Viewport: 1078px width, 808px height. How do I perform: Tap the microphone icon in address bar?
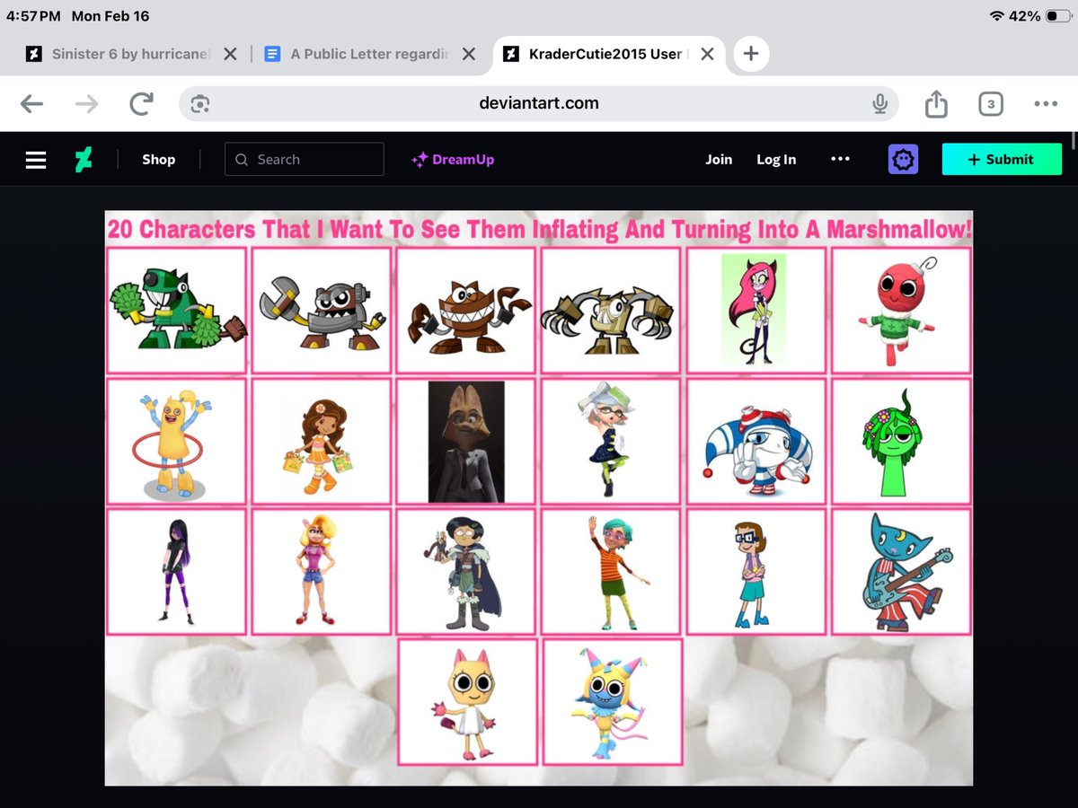click(x=879, y=104)
